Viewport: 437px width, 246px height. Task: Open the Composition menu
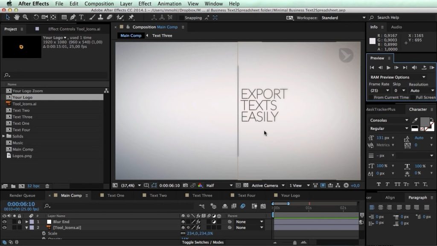click(99, 4)
